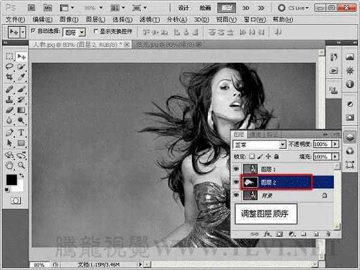Expand the 不透明度 opacity arrow

334,145
